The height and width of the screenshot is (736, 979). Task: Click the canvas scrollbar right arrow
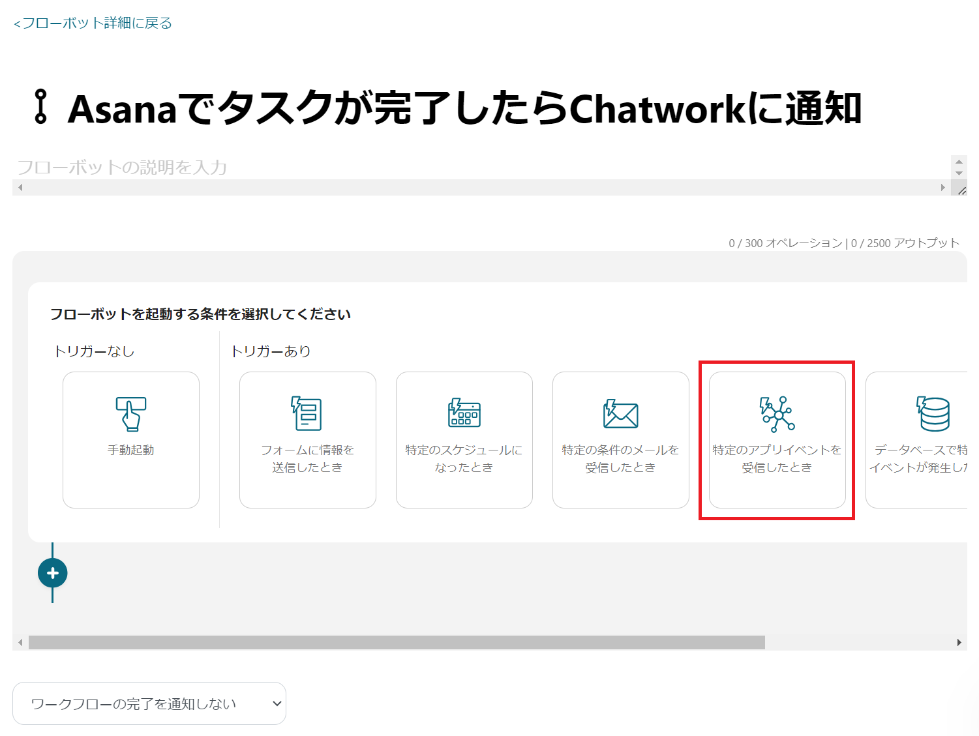(x=959, y=643)
